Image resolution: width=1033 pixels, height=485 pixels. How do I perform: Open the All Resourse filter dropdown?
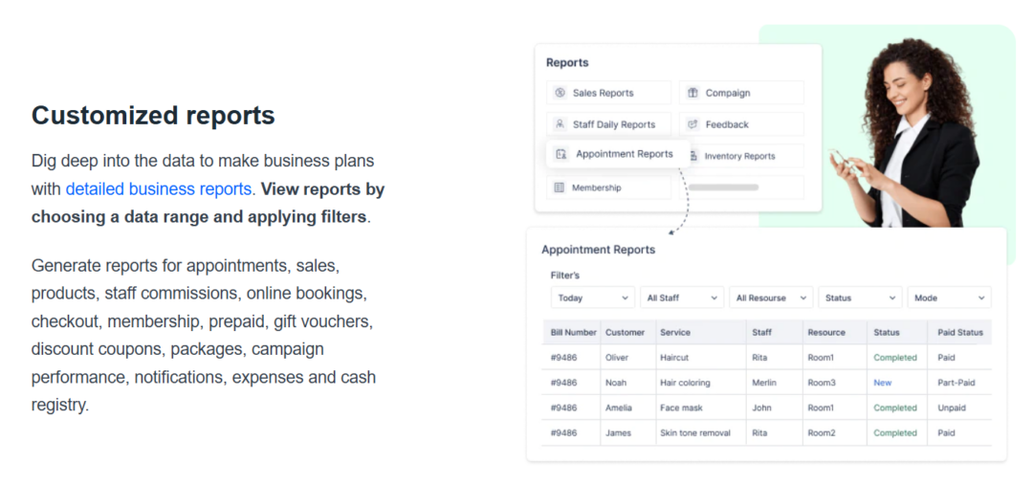coord(771,298)
